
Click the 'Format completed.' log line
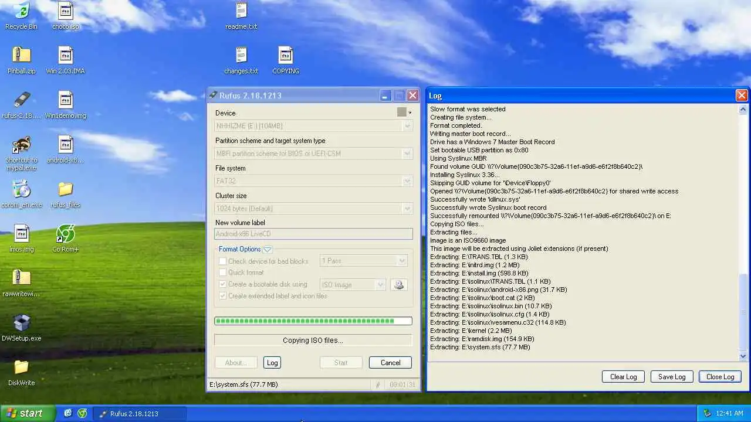pyautogui.click(x=456, y=125)
